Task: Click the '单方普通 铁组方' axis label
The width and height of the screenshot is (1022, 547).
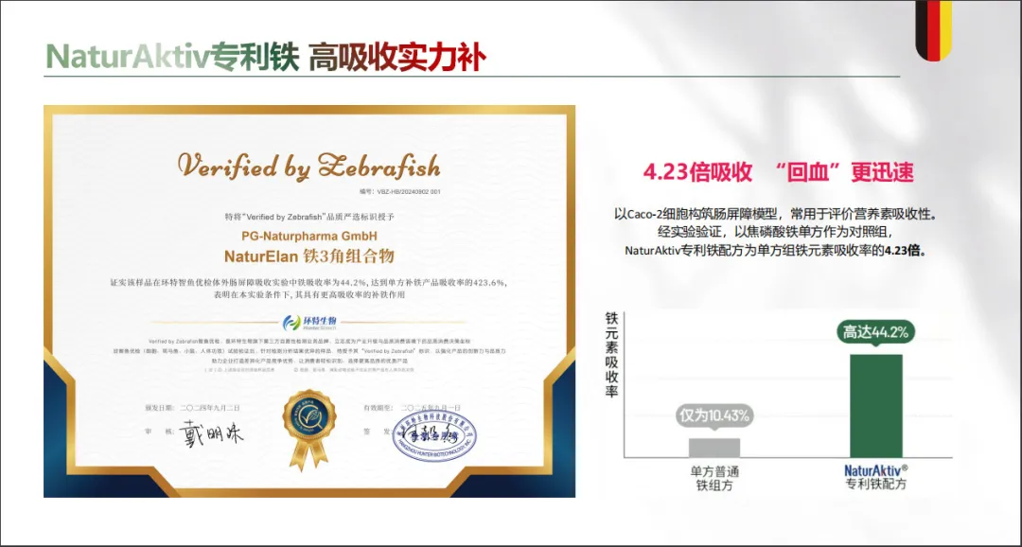Action: tap(714, 478)
